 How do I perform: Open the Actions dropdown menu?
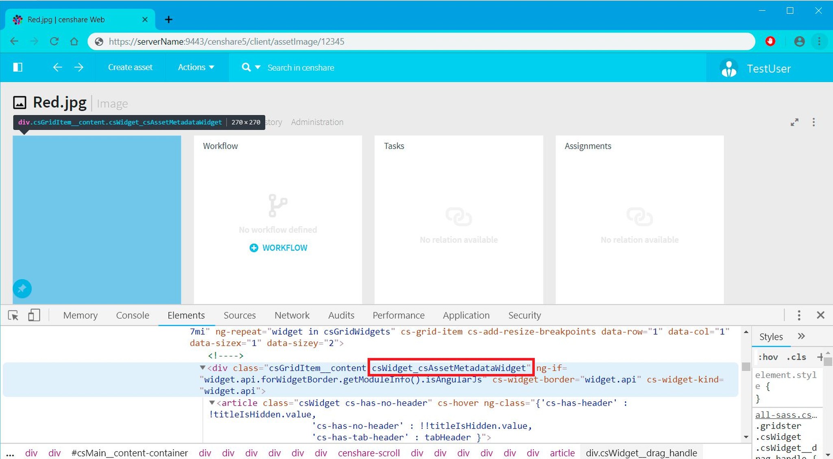coord(196,67)
